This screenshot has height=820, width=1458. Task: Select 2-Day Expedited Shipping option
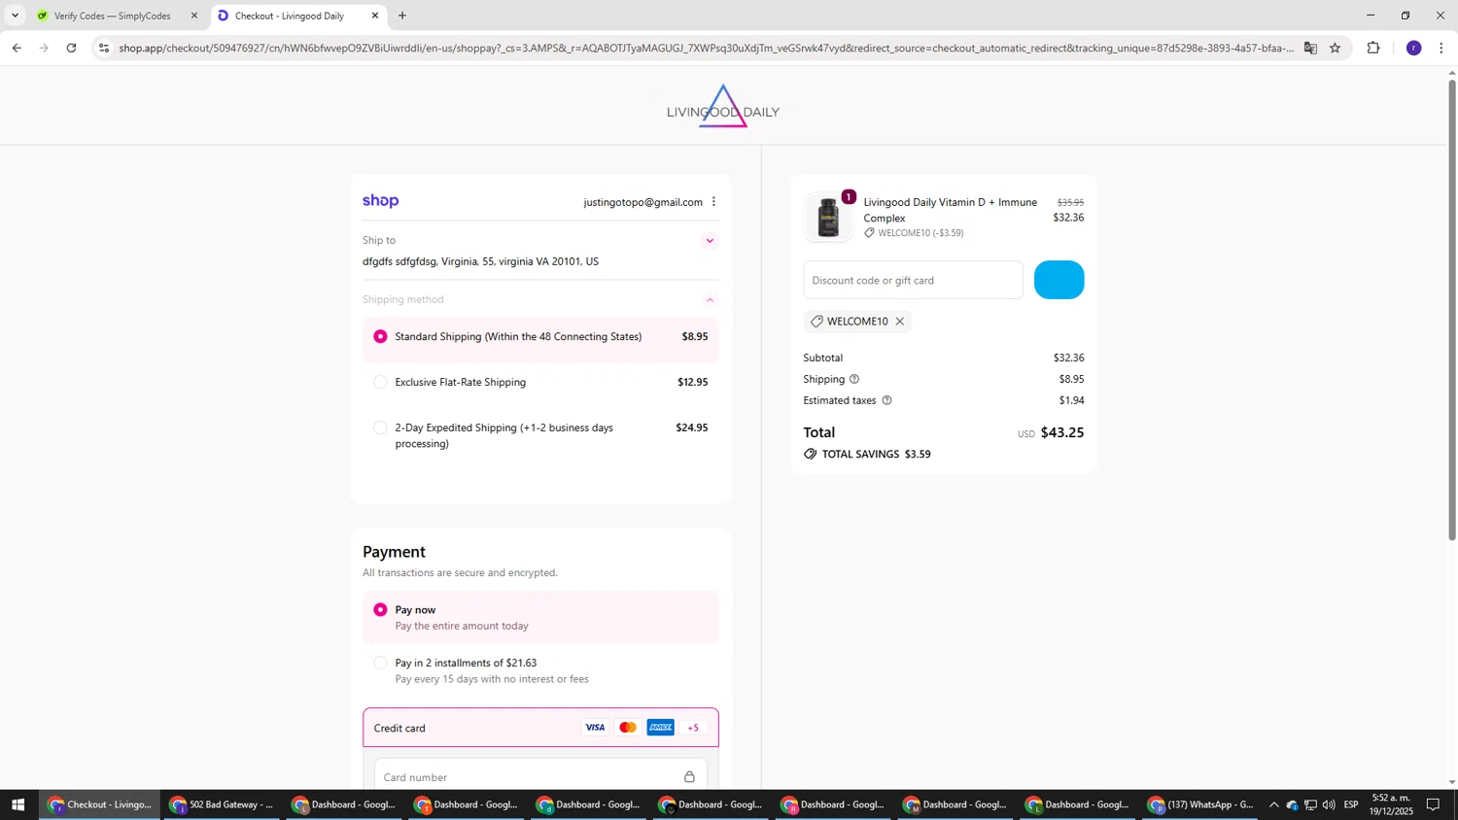[380, 428]
